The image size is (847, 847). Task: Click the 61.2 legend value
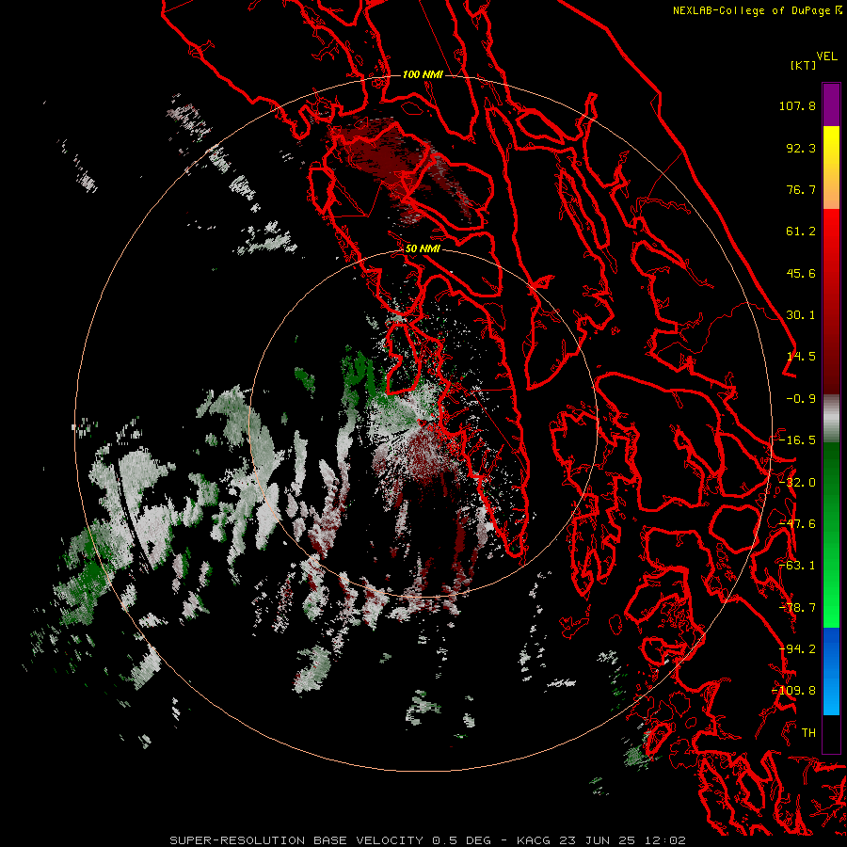[x=801, y=232]
